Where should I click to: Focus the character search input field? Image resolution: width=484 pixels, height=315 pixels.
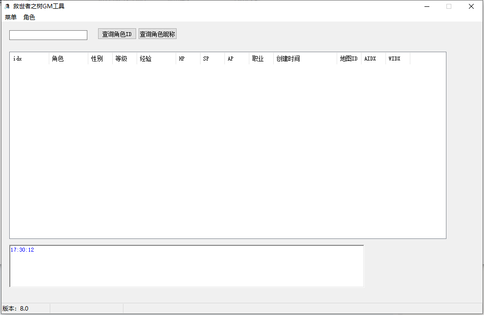48,35
